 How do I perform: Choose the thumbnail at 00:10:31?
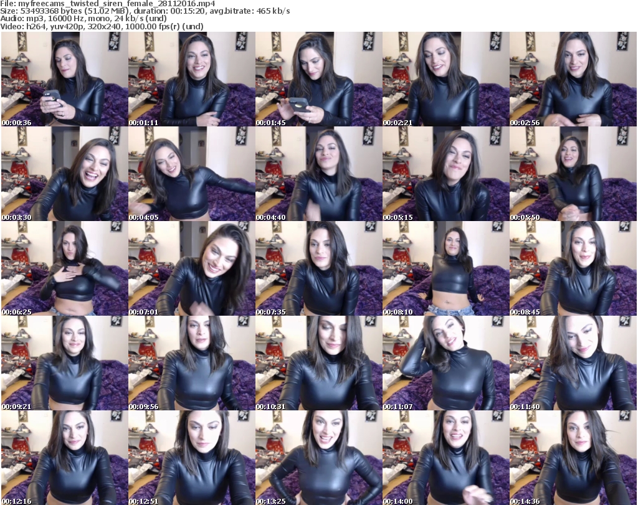pyautogui.click(x=318, y=363)
